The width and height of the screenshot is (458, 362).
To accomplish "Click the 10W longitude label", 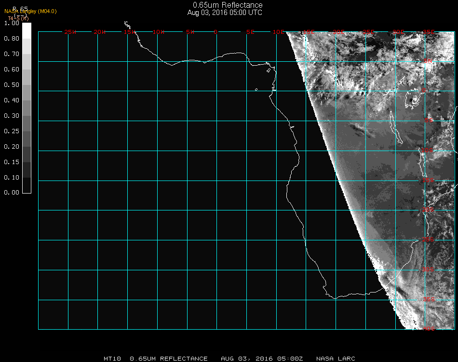I will point(159,32).
